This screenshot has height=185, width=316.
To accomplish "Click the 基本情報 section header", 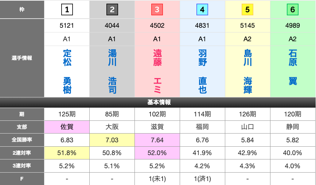I will point(158,103).
